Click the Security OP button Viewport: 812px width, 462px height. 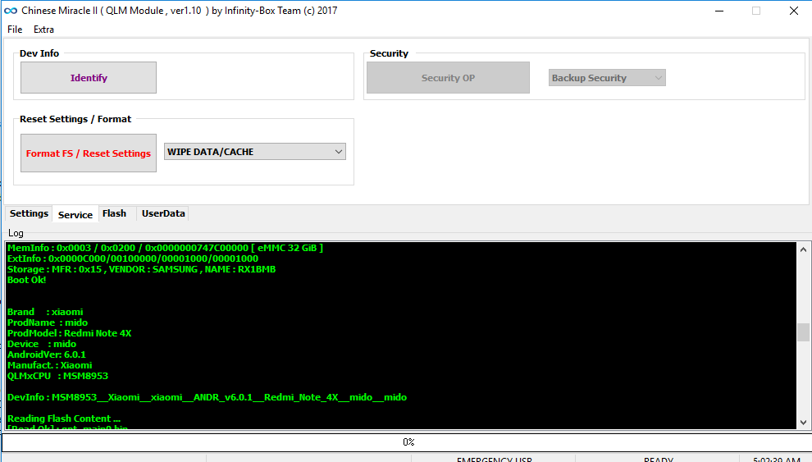448,78
